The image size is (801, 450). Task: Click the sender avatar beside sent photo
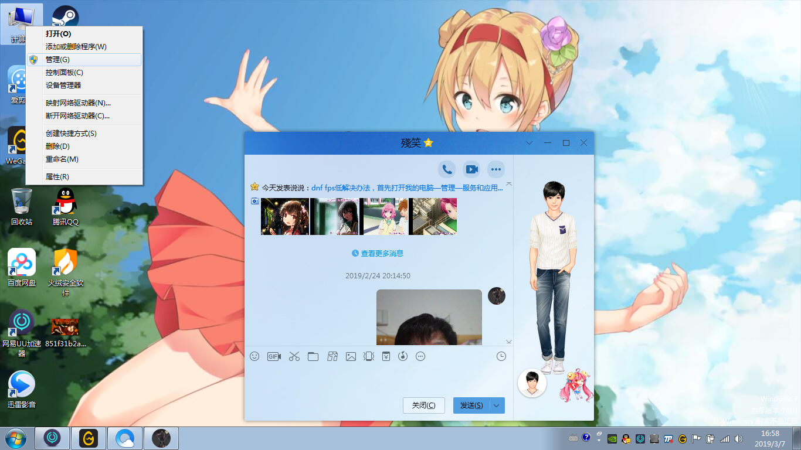click(497, 296)
